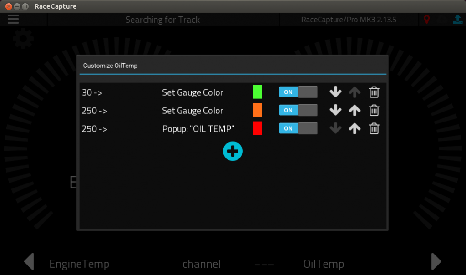Select the first row's Set Gauge Color label
This screenshot has height=275, width=466.
pos(192,92)
